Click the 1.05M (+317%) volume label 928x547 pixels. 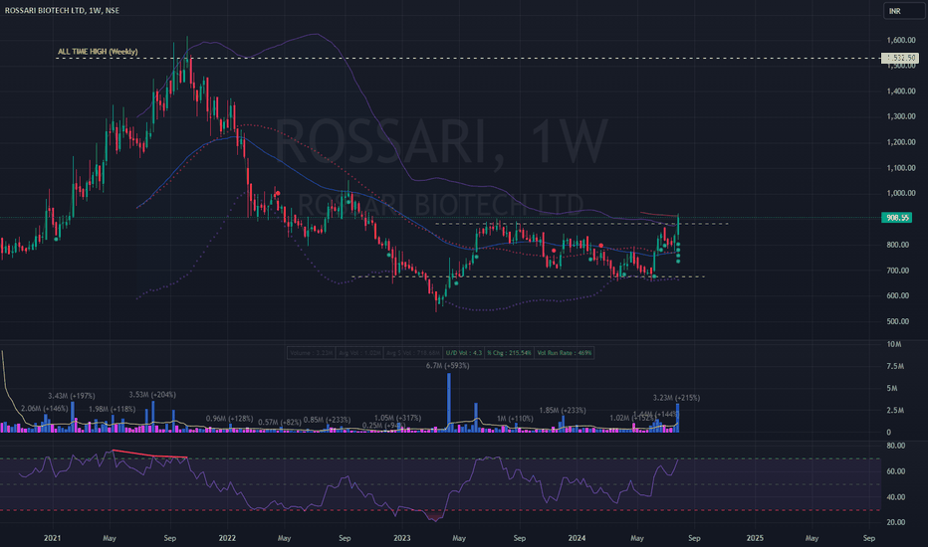tap(397, 418)
